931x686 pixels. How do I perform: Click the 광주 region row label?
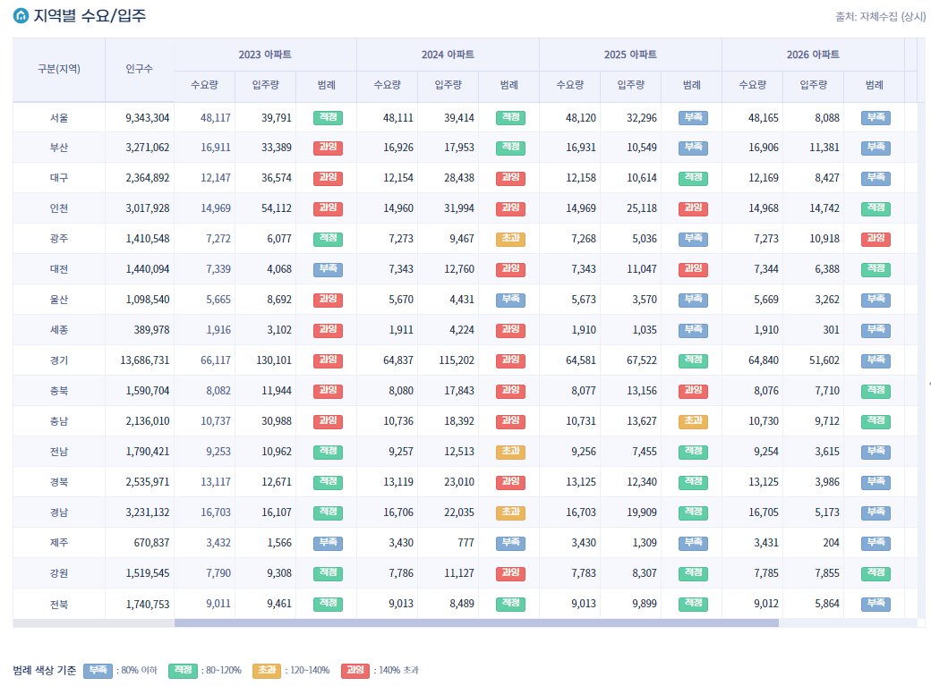click(x=59, y=239)
